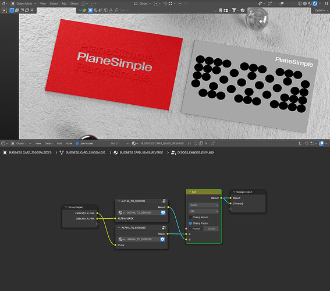Open the node editor View menu
The image size is (330, 291).
click(x=38, y=143)
